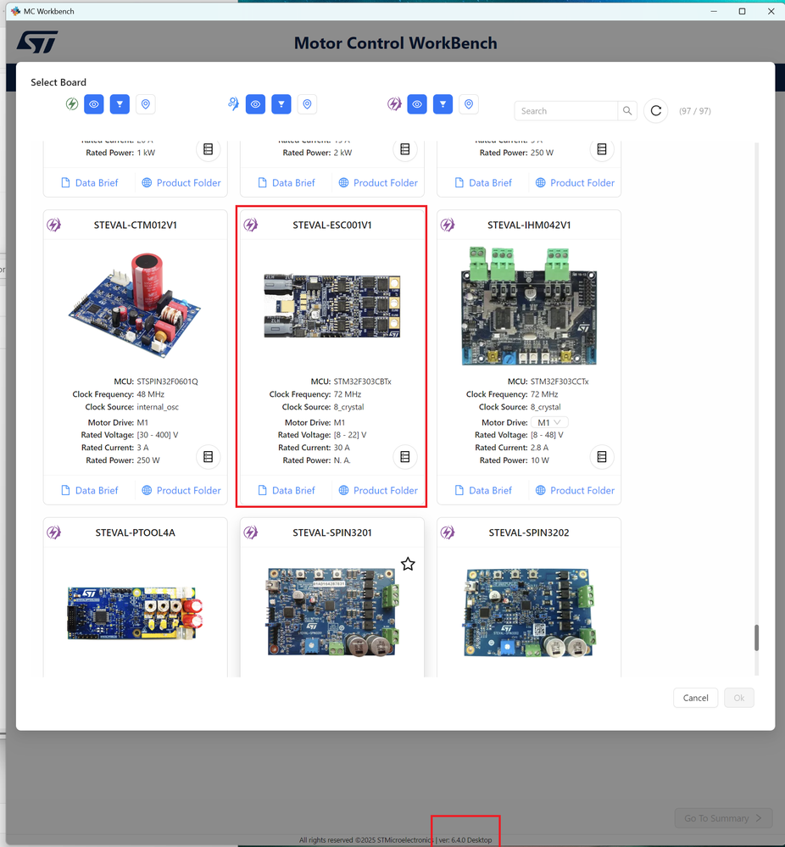This screenshot has height=847, width=785.
Task: Click location pin in purple inverter group
Action: pos(469,104)
